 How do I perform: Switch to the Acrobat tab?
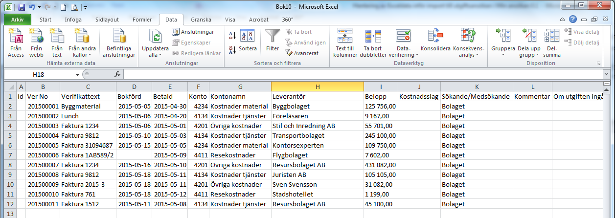258,20
